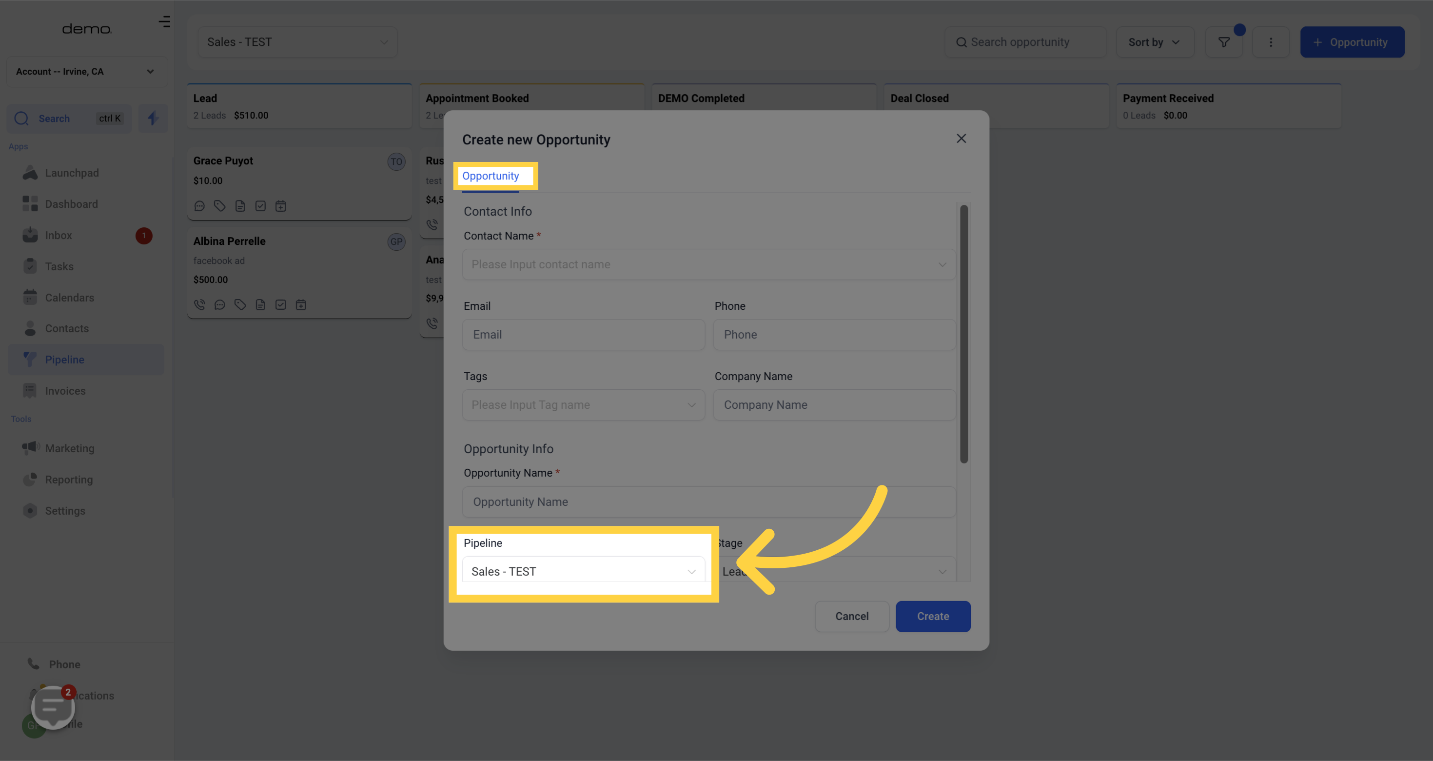Click the lightning bolt quick actions icon
The image size is (1433, 761).
[153, 118]
